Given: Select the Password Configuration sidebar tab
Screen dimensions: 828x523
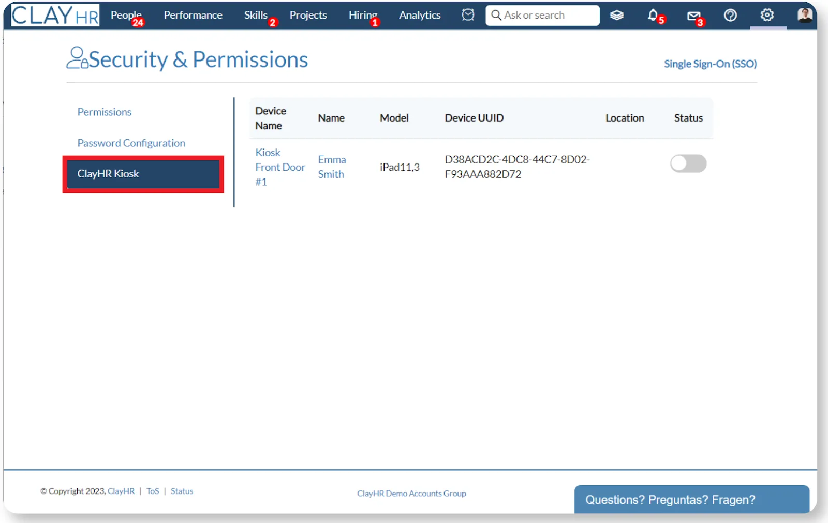Looking at the screenshot, I should (x=131, y=143).
